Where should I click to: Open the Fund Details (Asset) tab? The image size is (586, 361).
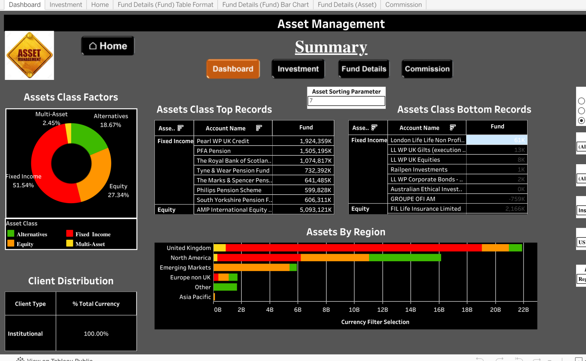click(347, 5)
